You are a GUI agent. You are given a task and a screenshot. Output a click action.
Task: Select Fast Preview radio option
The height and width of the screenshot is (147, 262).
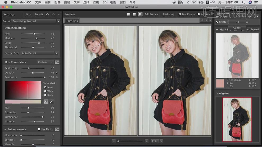tap(180, 14)
